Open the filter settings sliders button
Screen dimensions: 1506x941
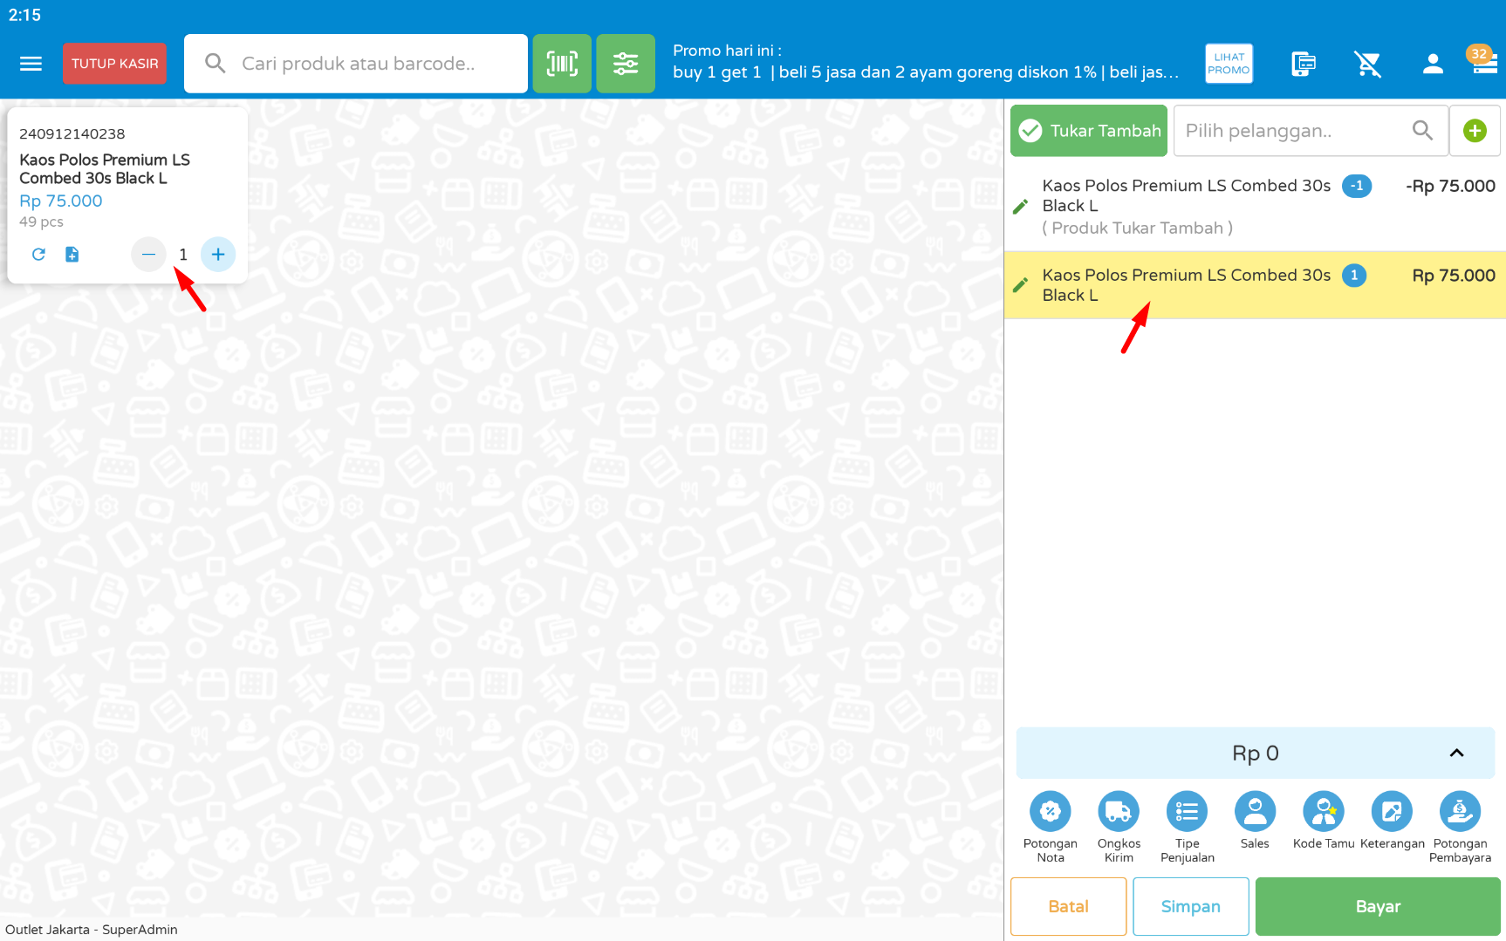coord(626,64)
